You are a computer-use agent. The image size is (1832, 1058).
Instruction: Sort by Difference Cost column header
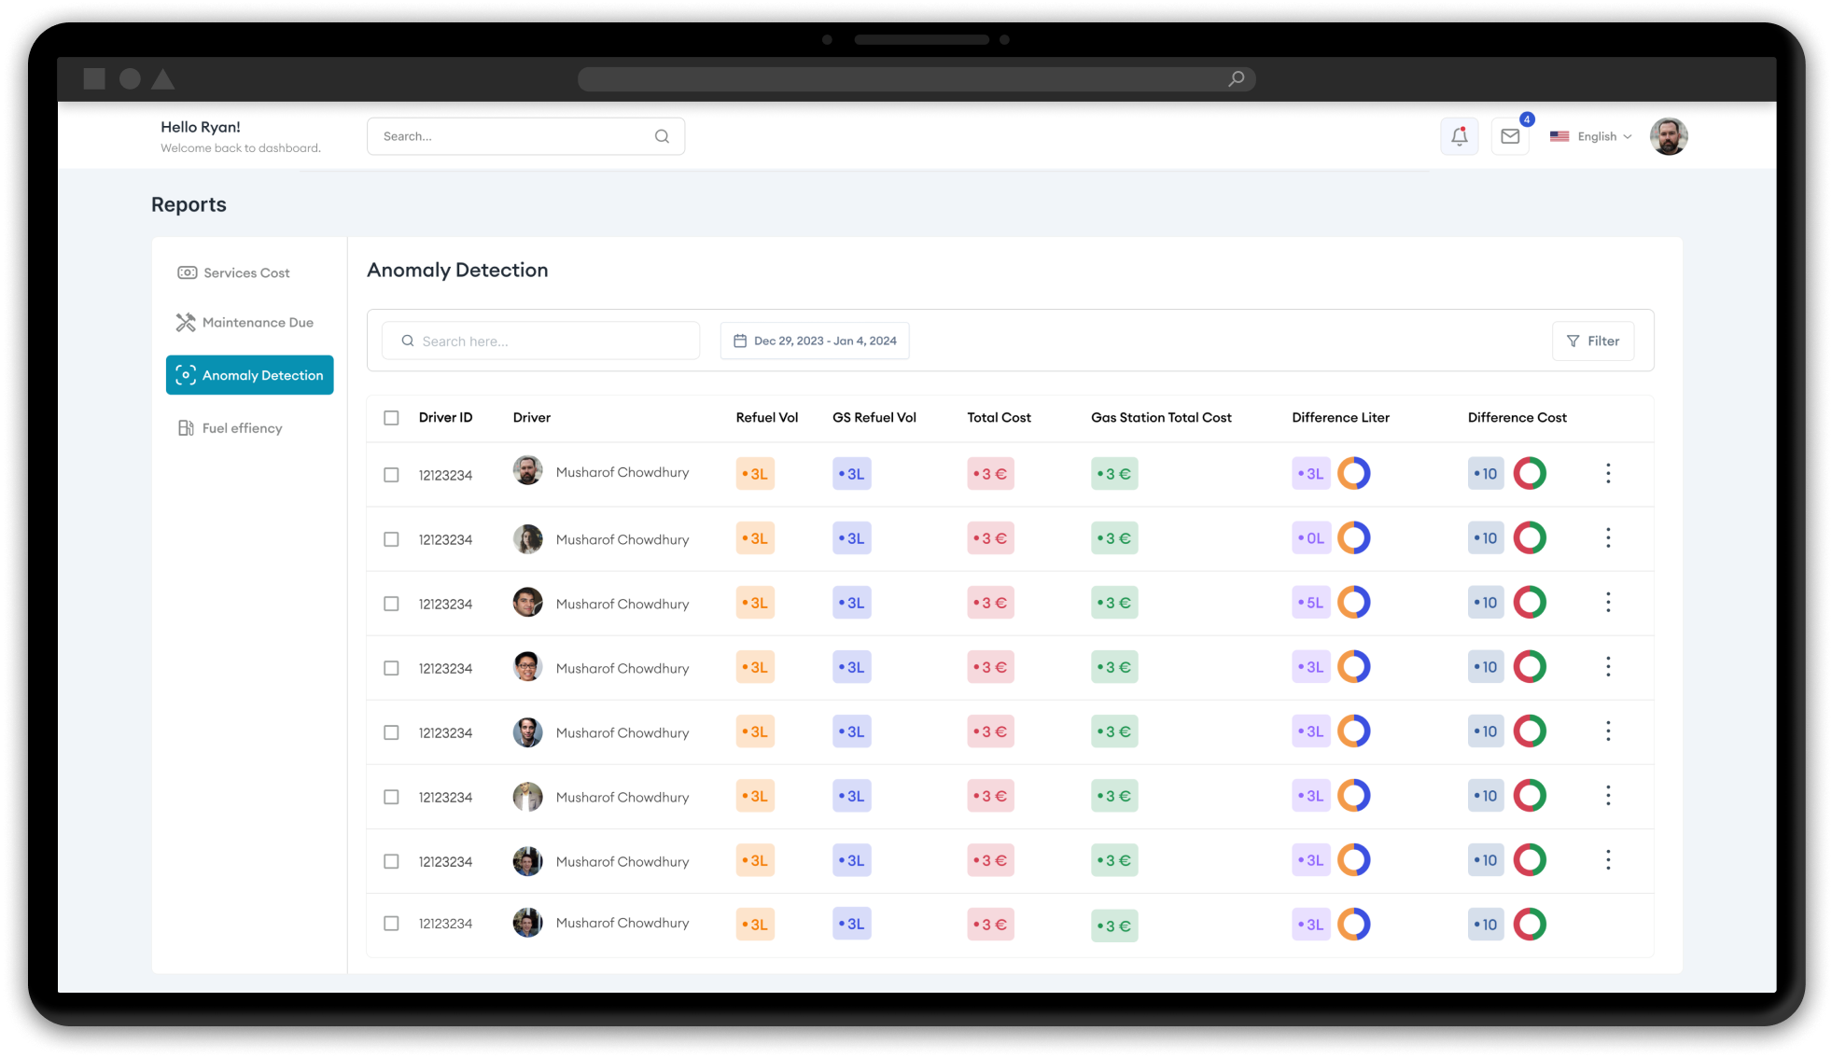pyautogui.click(x=1517, y=418)
